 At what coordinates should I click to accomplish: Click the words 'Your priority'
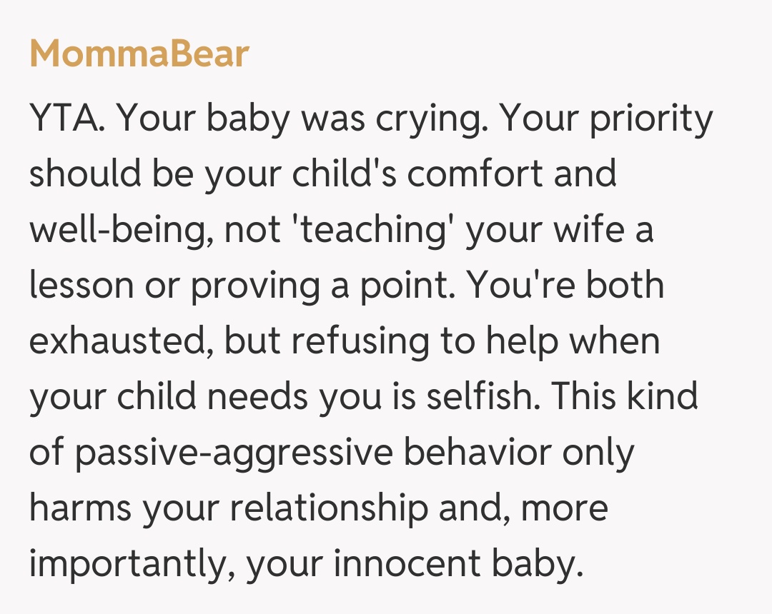[x=605, y=119]
